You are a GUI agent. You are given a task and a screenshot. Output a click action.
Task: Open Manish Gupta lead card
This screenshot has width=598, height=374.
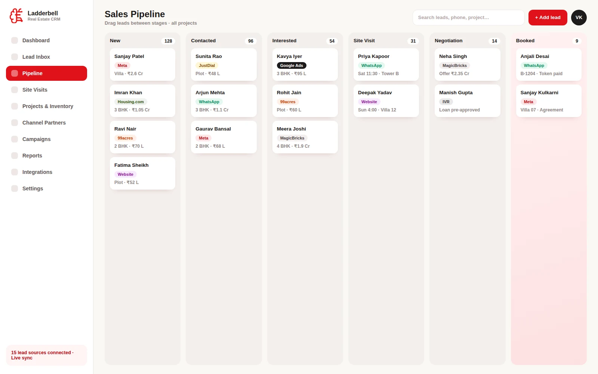(x=467, y=101)
